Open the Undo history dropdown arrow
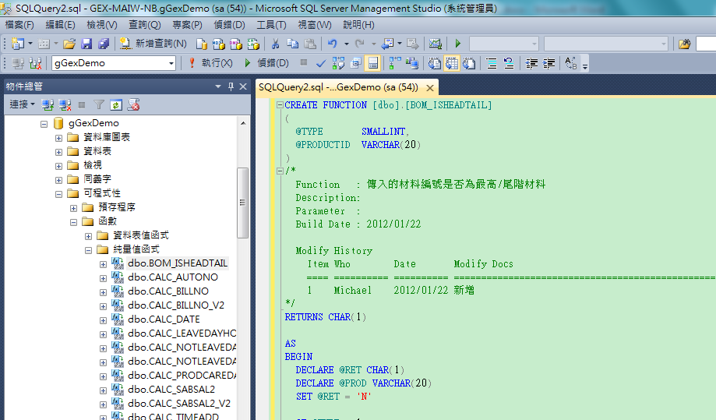Screen dimensions: 716x420 click(x=347, y=44)
